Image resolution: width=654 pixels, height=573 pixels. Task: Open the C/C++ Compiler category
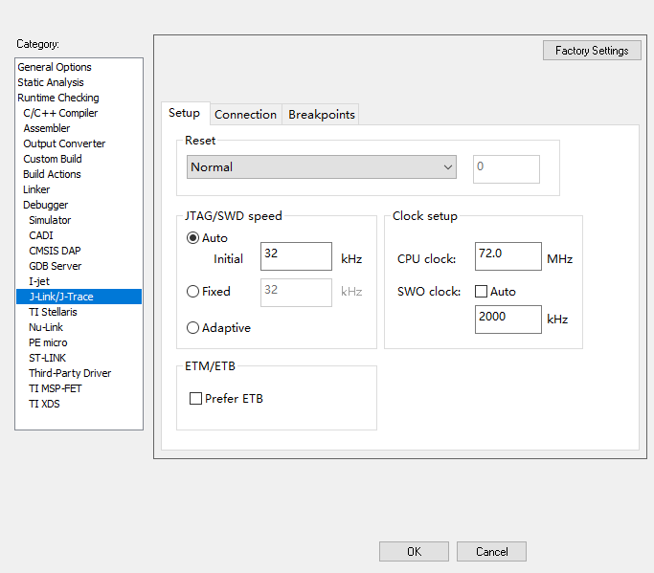pos(60,113)
